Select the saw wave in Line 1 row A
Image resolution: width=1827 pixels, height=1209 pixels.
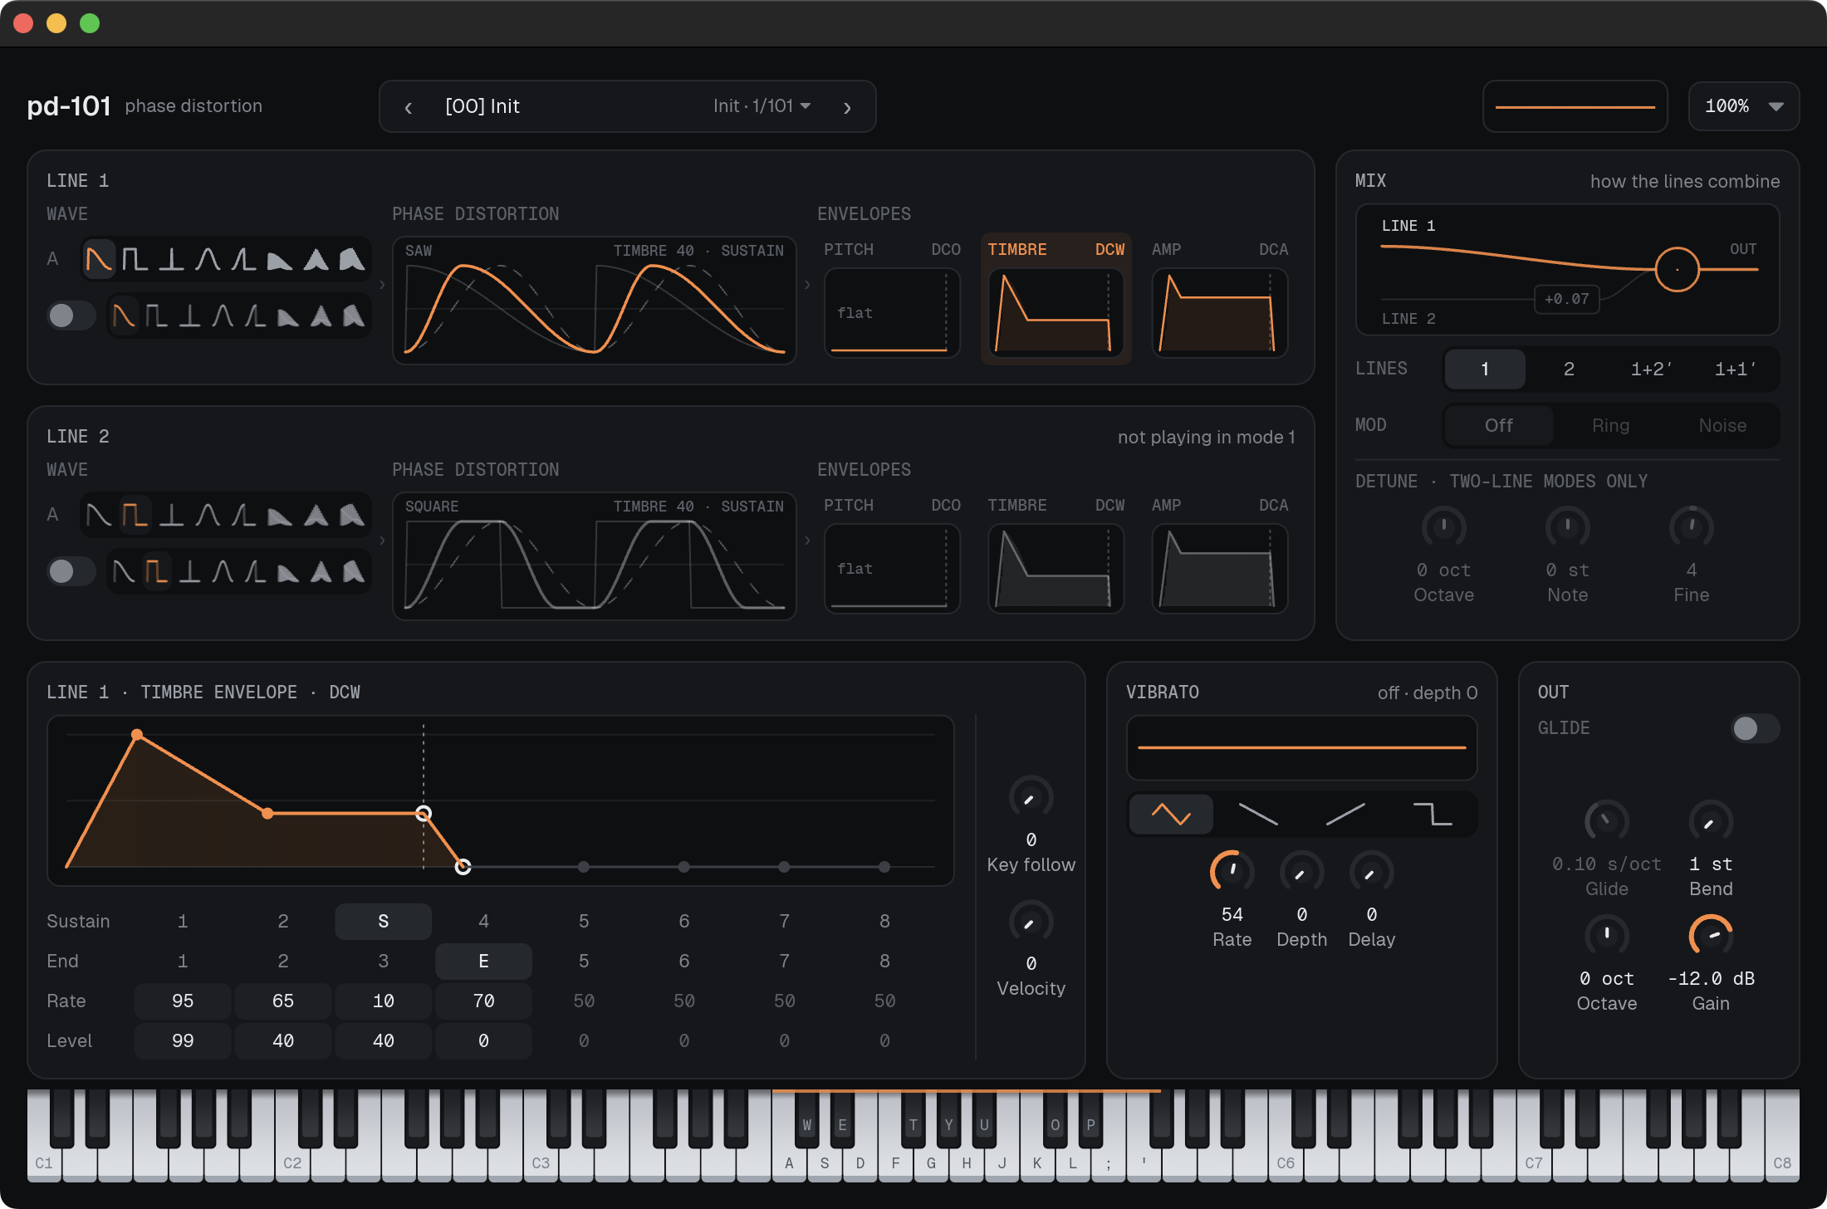pyautogui.click(x=99, y=259)
